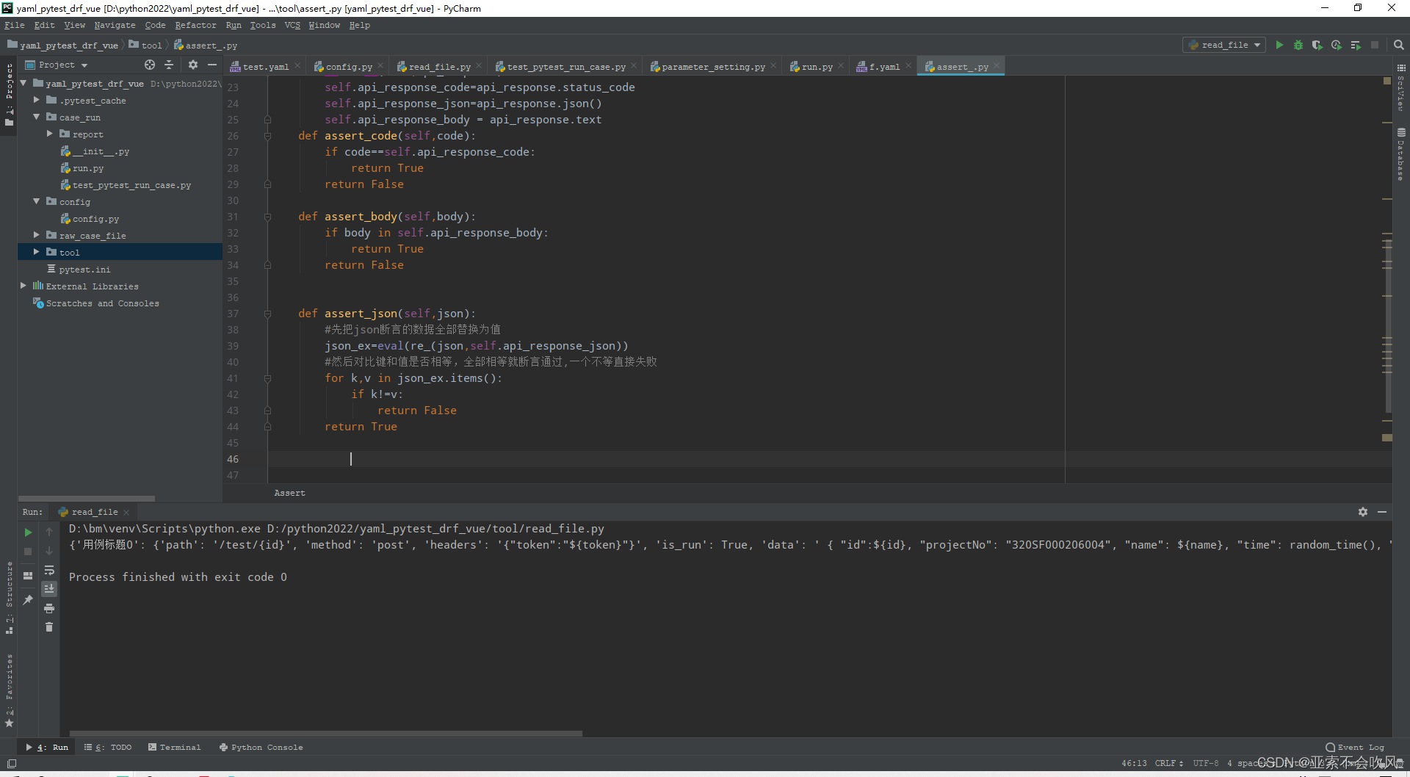The image size is (1410, 777).
Task: Open the SciView side panel
Action: tap(1401, 87)
